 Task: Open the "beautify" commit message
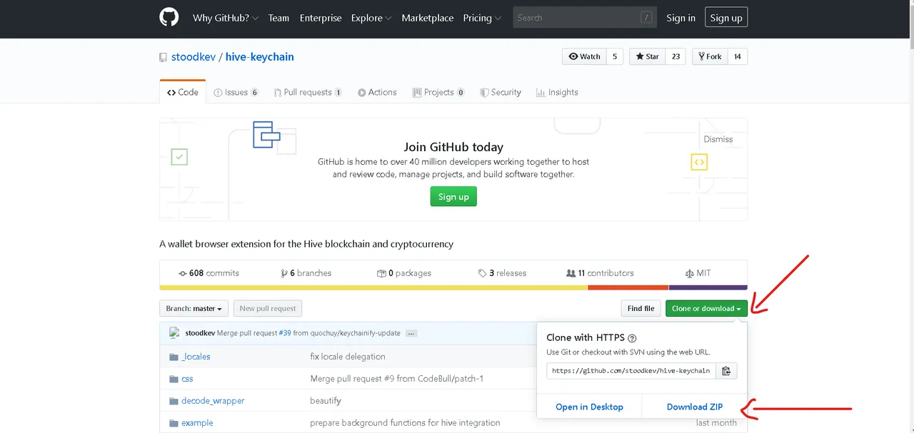326,401
